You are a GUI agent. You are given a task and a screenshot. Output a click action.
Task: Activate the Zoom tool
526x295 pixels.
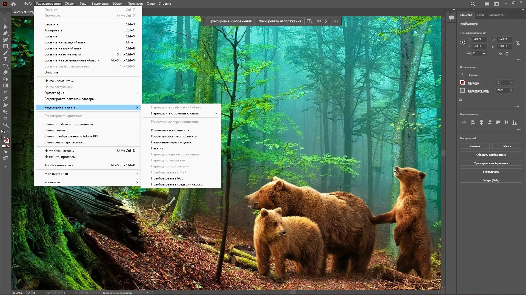[x=5, y=125]
